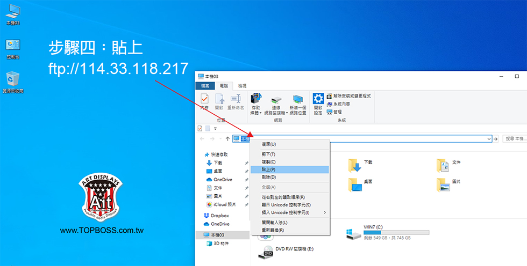527x266 pixels.
Task: Select iCloud 照片 in sidebar
Action: 225,204
